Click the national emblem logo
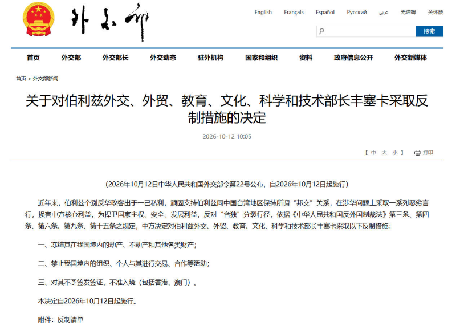 pyautogui.click(x=38, y=19)
